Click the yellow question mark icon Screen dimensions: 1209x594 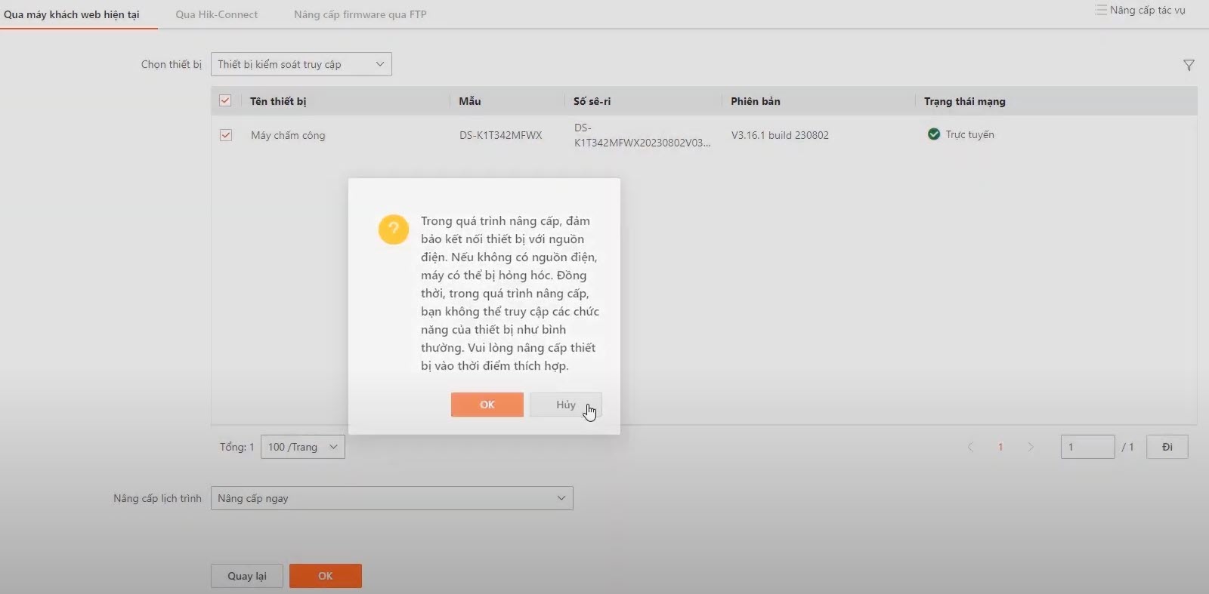(x=393, y=229)
